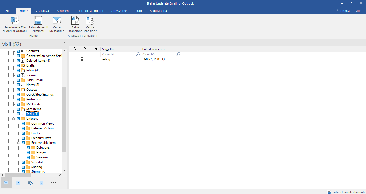Collapse the ribbon caret arrow
Viewport: 366px width, 194px height.
(x=337, y=11)
